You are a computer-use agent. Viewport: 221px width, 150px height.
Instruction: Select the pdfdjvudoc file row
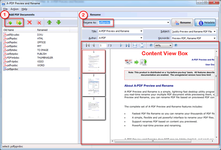(36, 35)
